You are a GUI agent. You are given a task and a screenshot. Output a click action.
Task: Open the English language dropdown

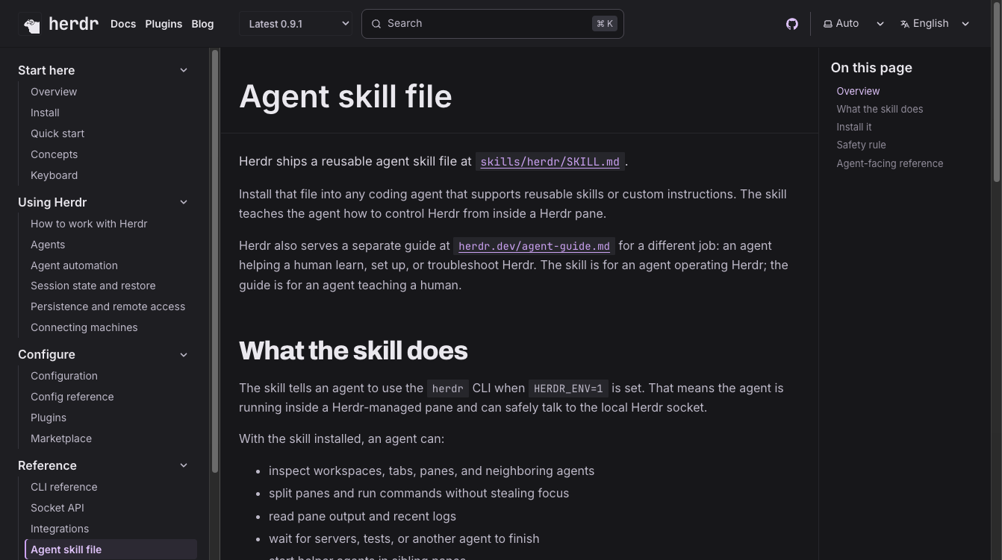click(x=935, y=24)
